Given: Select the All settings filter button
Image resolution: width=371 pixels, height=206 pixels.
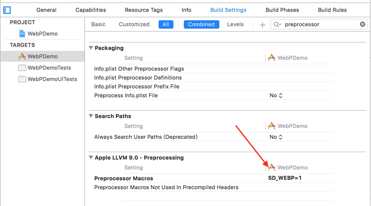Looking at the screenshot, I should pyautogui.click(x=166, y=25).
